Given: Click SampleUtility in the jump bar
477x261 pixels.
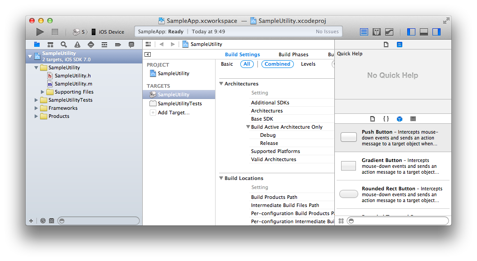Looking at the screenshot, I should 202,44.
